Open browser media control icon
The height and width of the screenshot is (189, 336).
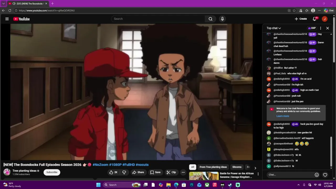(x=301, y=10)
